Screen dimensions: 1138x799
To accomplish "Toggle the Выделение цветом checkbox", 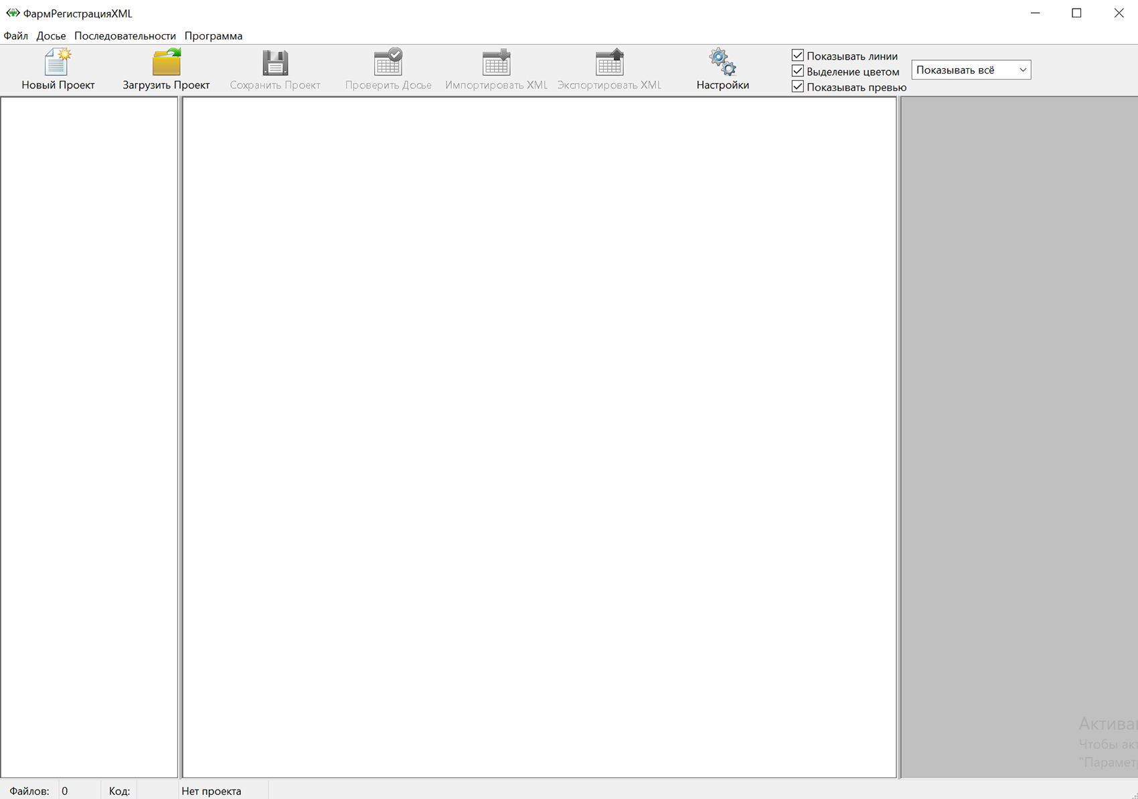I will click(797, 71).
